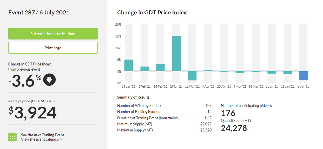Open the View the event calendar link

click(42, 139)
